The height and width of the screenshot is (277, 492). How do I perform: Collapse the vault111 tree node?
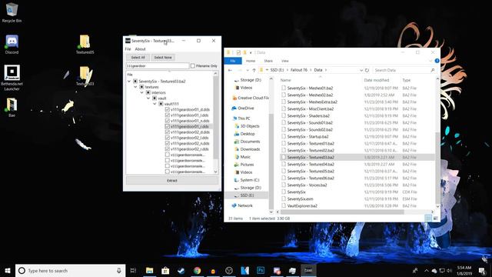[x=155, y=104]
